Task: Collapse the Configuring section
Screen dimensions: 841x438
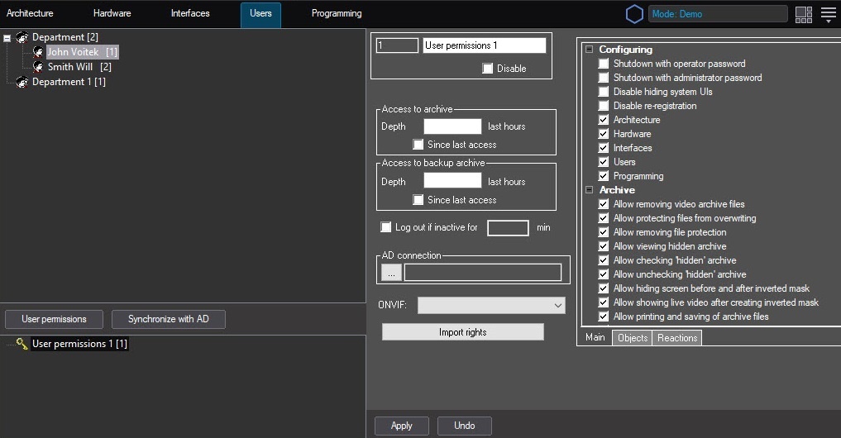Action: coord(589,50)
